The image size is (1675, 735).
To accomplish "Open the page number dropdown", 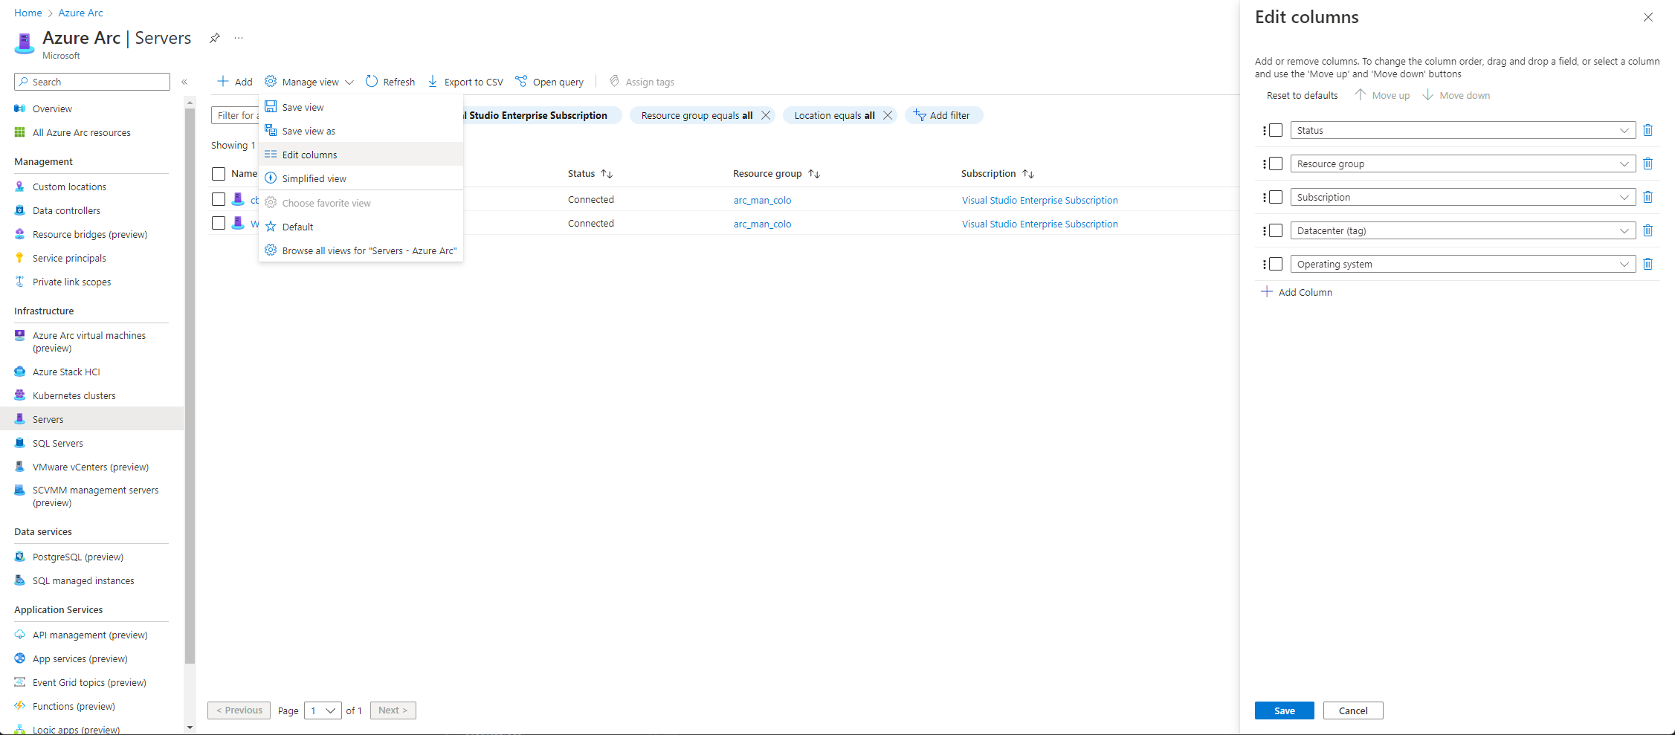I will [x=323, y=710].
